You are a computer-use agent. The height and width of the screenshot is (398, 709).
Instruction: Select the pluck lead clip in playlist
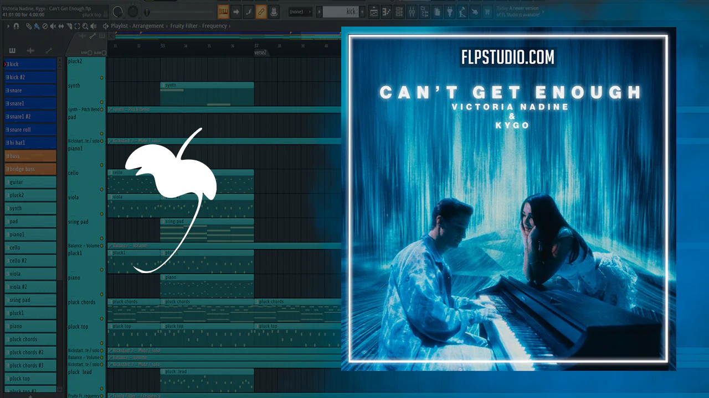[207, 380]
